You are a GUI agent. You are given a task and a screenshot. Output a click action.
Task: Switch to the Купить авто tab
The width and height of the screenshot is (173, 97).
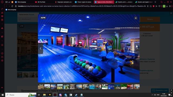(124, 2)
